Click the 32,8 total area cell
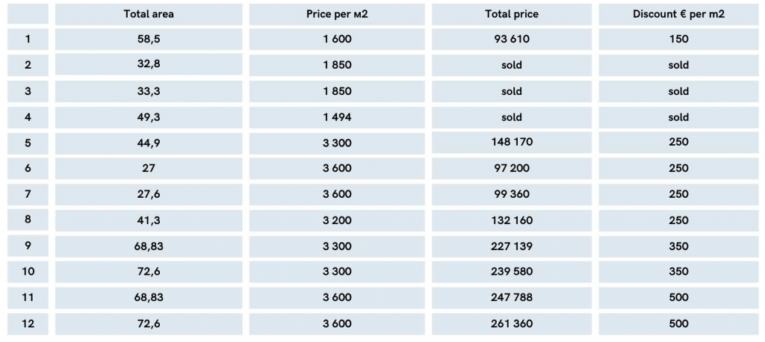Image resolution: width=765 pixels, height=342 pixels. pyautogui.click(x=149, y=65)
